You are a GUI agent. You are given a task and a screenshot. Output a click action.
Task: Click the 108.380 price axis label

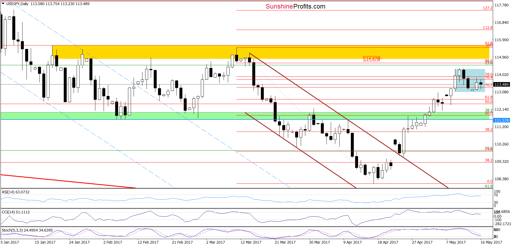click(x=502, y=179)
